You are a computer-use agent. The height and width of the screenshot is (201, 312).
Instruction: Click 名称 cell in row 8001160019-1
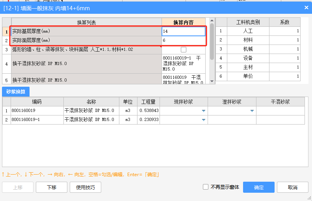tap(91, 120)
